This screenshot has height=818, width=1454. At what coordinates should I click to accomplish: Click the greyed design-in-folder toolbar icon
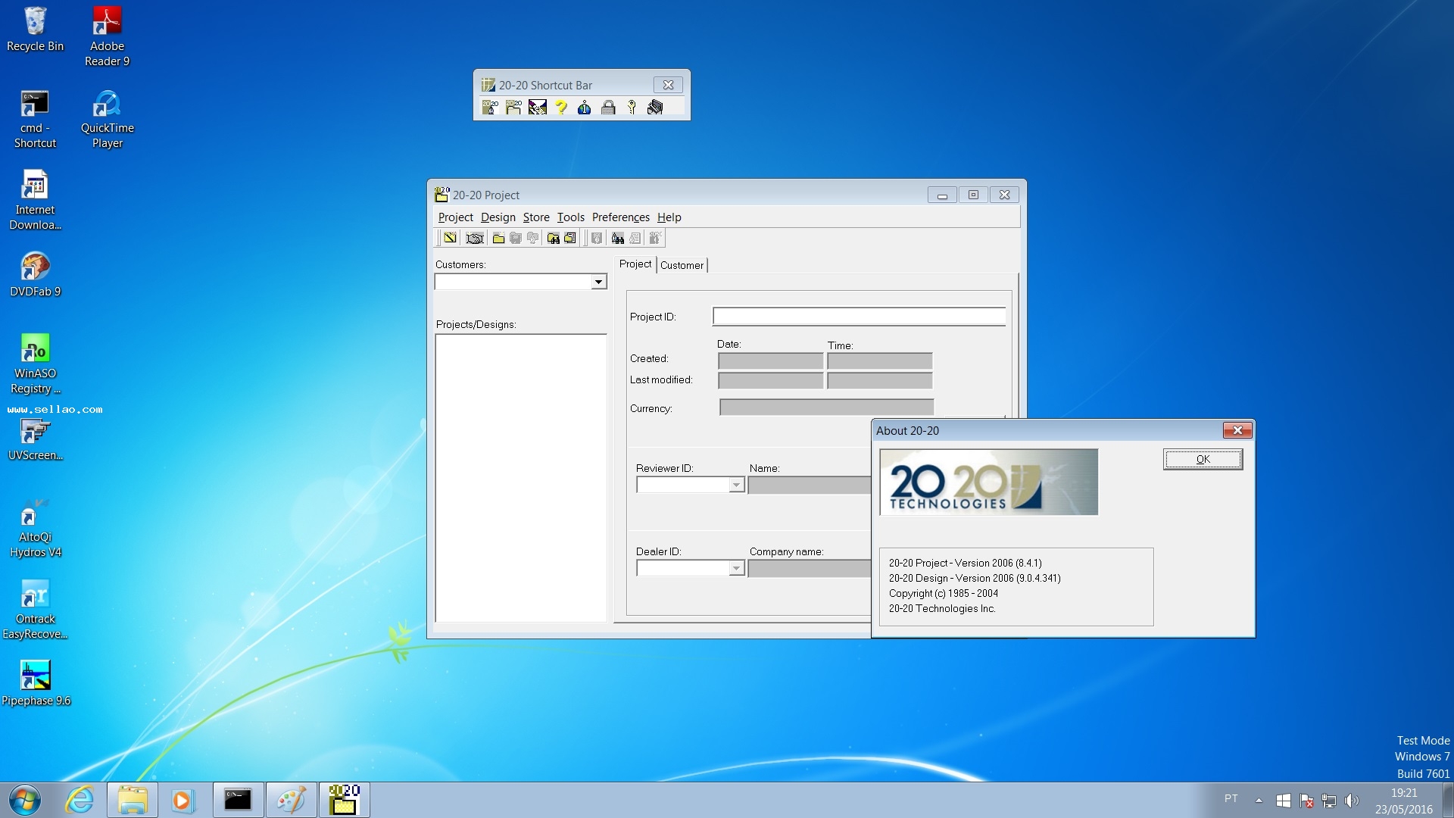(x=532, y=238)
